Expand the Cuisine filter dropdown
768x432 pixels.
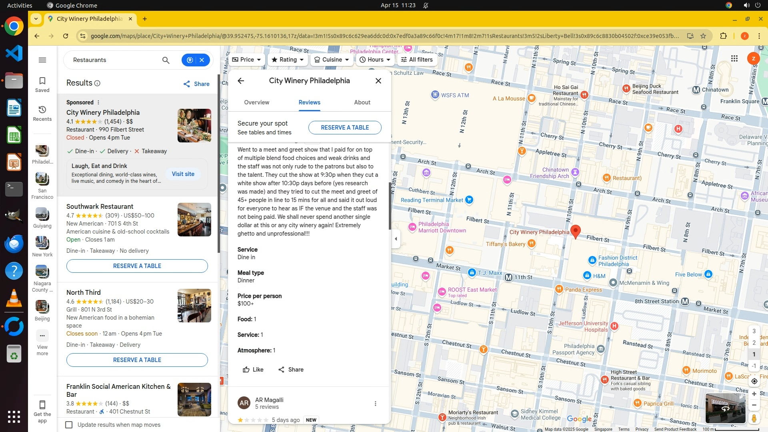[x=332, y=60]
